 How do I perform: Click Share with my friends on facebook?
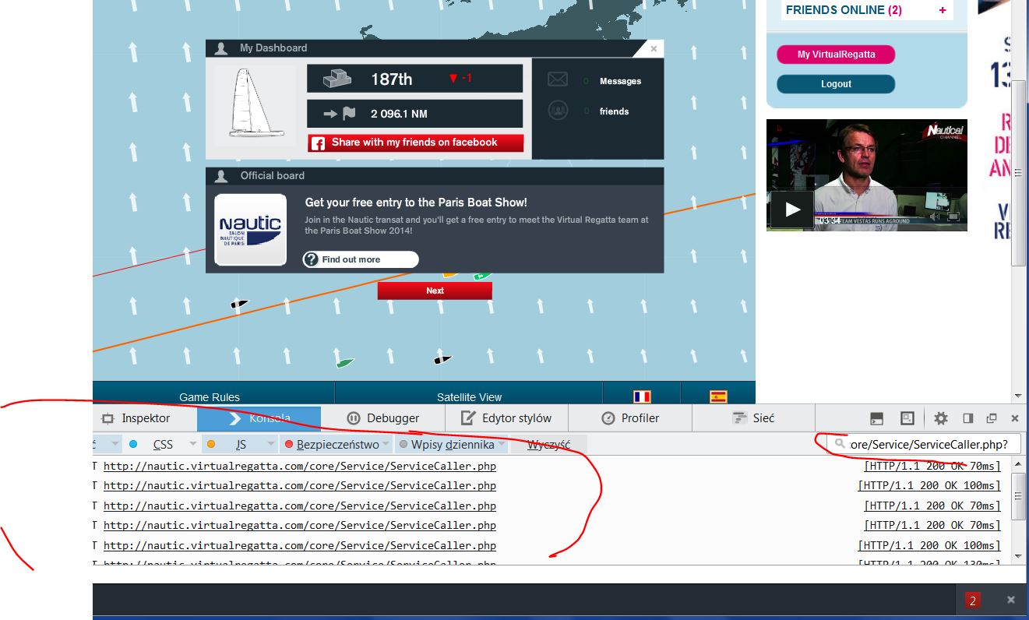pyautogui.click(x=415, y=143)
